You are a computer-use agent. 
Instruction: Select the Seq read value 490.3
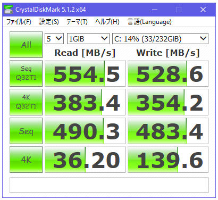pyautogui.click(x=85, y=131)
